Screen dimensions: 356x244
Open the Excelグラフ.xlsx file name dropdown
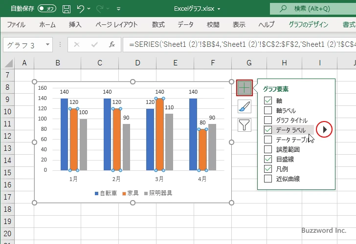219,9
